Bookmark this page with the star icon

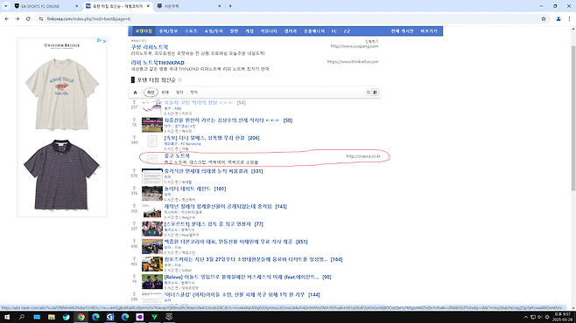click(x=544, y=18)
